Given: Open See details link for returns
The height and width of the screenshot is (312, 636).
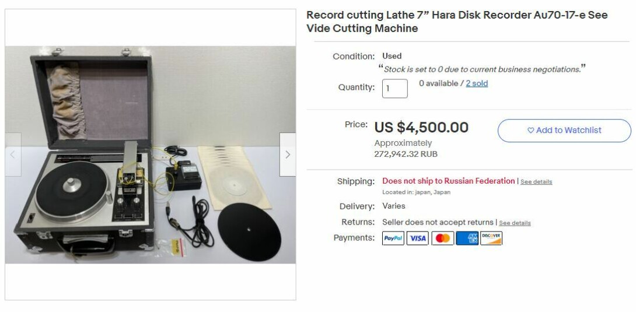Looking at the screenshot, I should click(515, 223).
